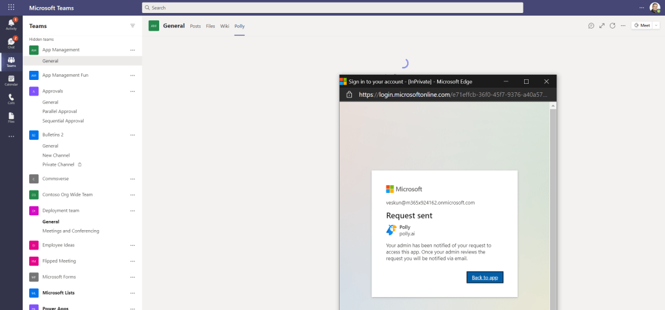Open the Calls app icon

11,99
